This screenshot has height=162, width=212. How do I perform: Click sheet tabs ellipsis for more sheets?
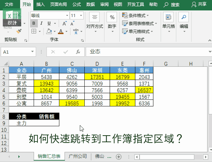click(109, 157)
